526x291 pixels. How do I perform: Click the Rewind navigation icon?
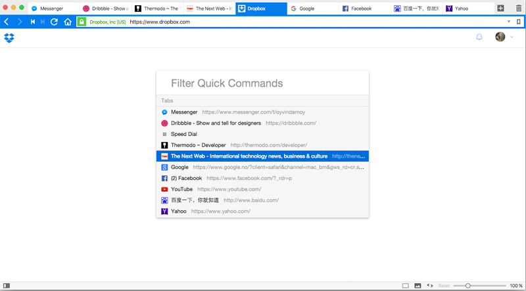coord(32,22)
